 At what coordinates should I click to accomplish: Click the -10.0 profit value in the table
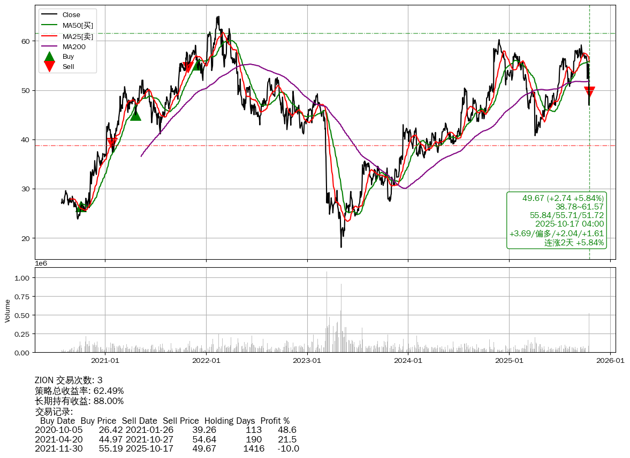[288, 449]
